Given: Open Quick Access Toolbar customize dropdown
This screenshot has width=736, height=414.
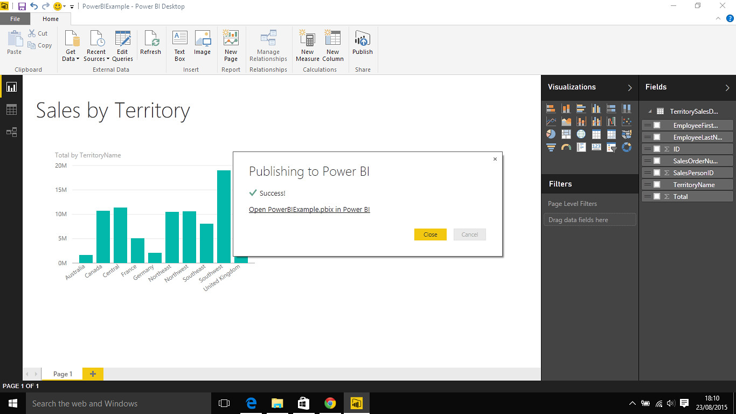Looking at the screenshot, I should pos(72,6).
